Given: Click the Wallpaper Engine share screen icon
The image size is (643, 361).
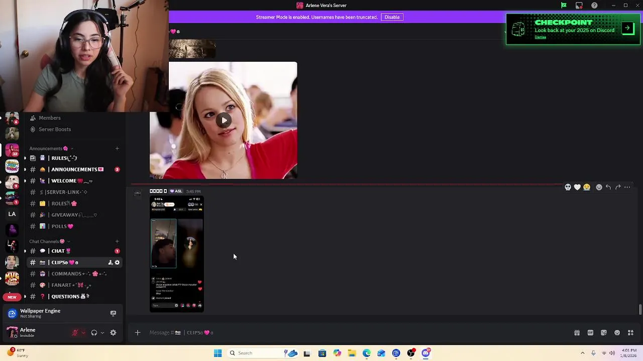Looking at the screenshot, I should [113, 313].
